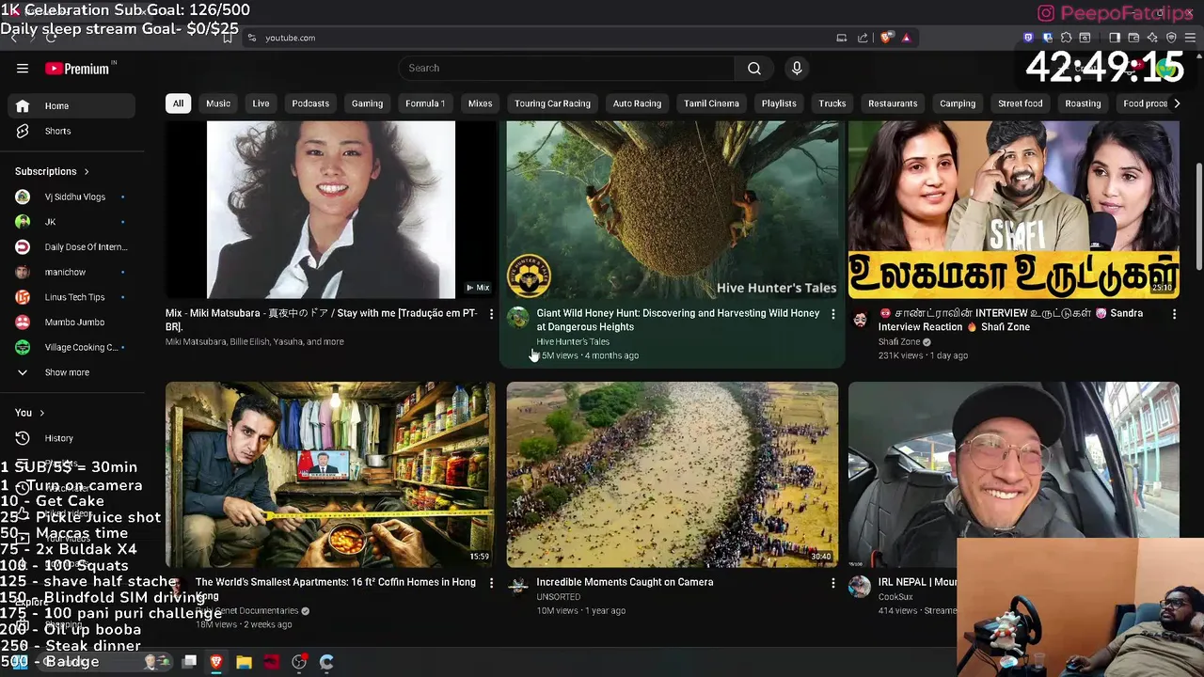
Task: Show next category chips with the arrow
Action: coord(1177,103)
